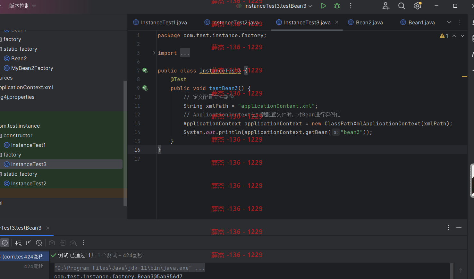This screenshot has width=474, height=279.
Task: Click the warning indicator showing 1 problem
Action: (x=444, y=36)
